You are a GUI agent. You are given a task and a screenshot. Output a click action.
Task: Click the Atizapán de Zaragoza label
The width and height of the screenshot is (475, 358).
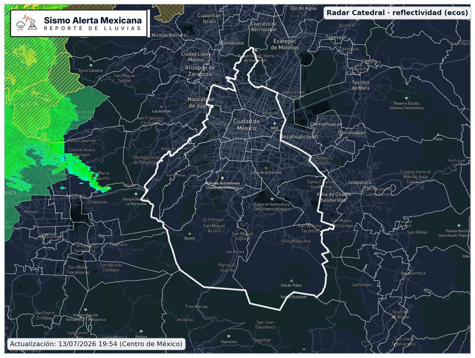pos(199,70)
